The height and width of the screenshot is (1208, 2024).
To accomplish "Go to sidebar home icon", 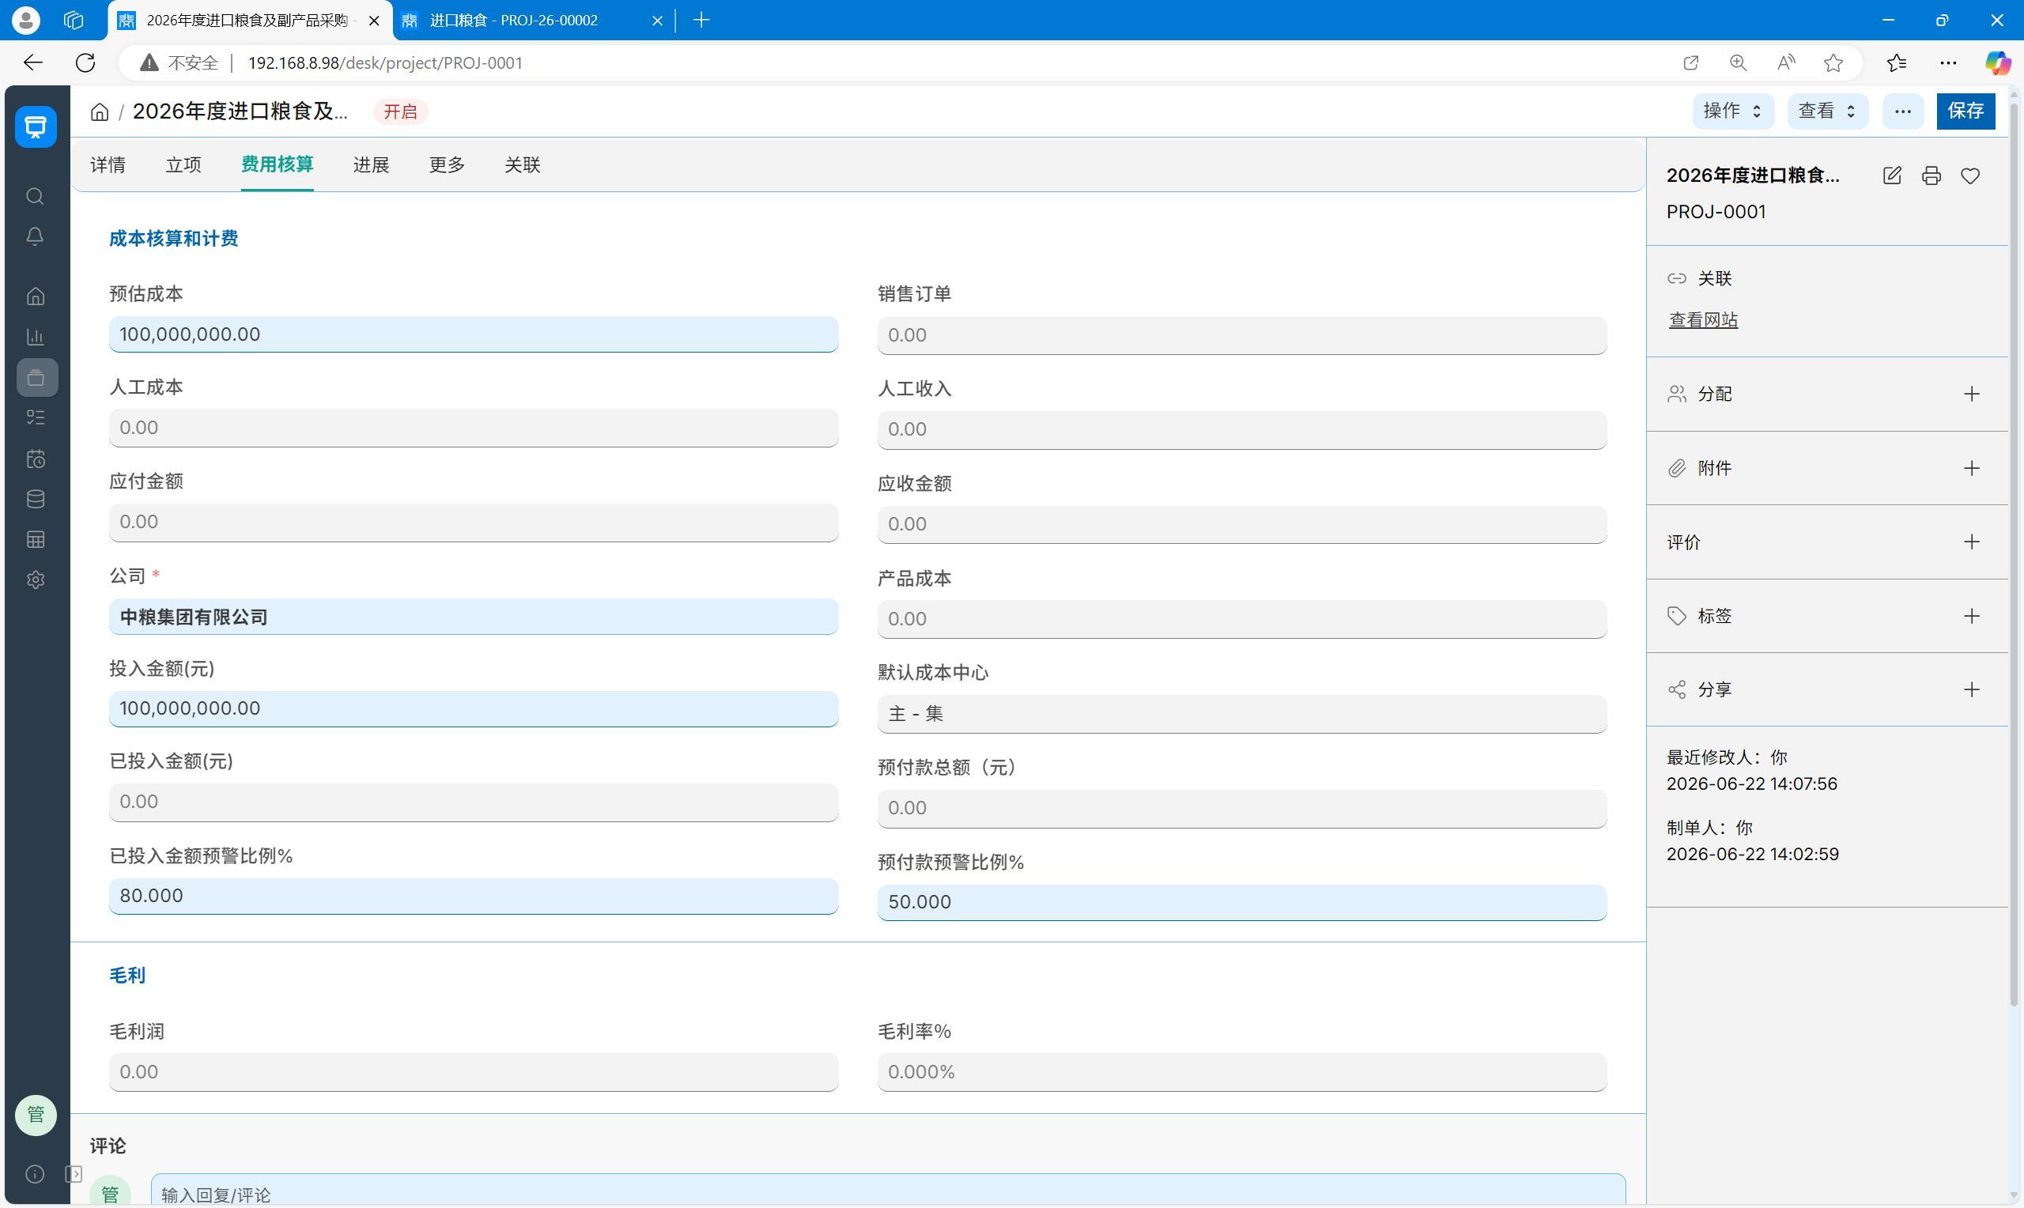I will coord(35,296).
